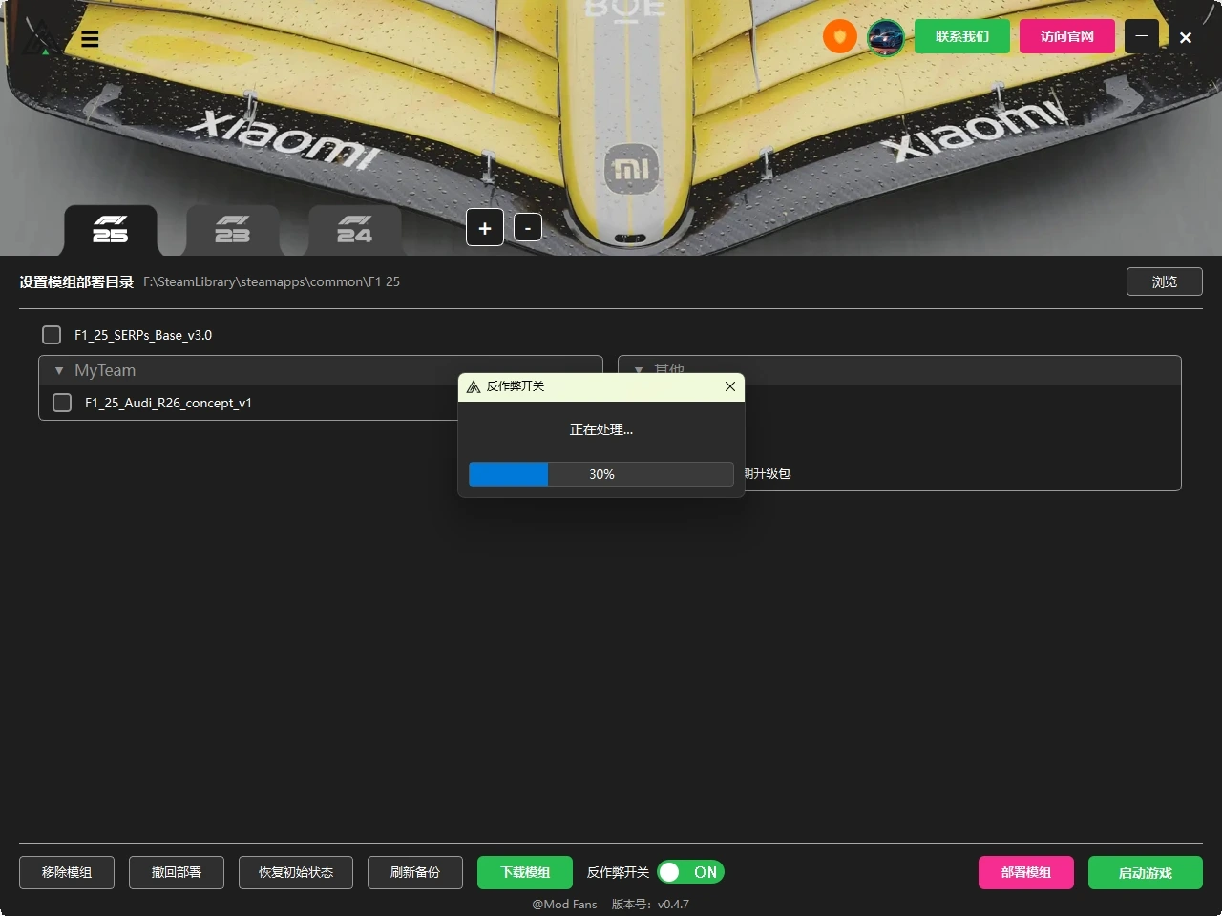Viewport: 1222px width, 916px height.
Task: Collapse the 其他 group arrow
Action: [639, 369]
